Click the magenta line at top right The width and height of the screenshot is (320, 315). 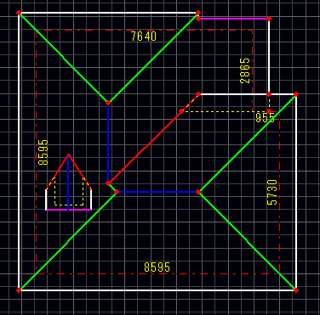(233, 19)
